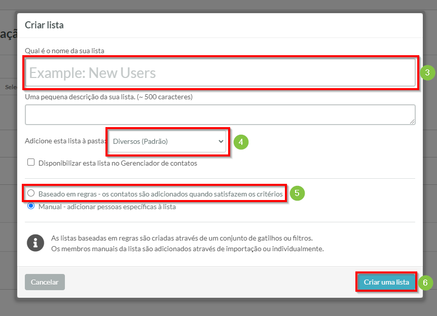Select the Manual radio option
Viewport: 437px width, 316px height.
31,206
